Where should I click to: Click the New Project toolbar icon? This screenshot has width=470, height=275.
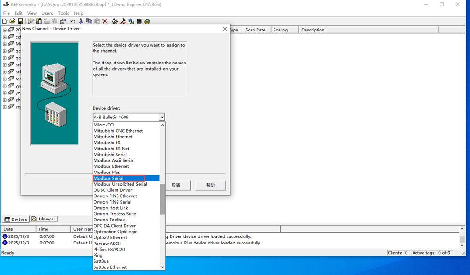pyautogui.click(x=5, y=21)
